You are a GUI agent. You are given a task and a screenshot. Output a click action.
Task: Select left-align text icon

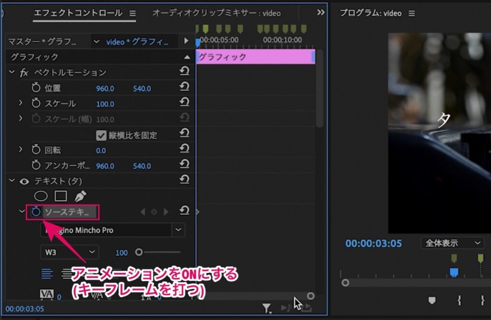(x=47, y=273)
